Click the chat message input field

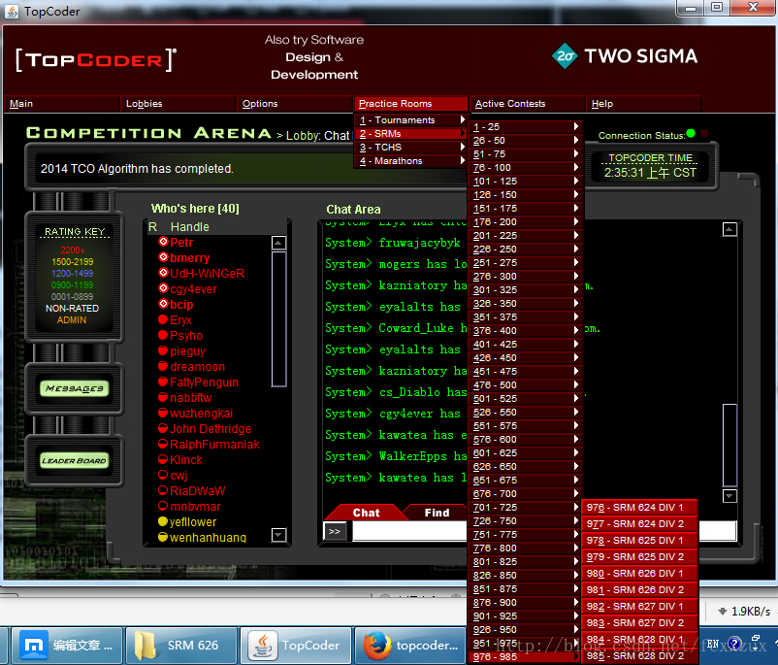544,531
